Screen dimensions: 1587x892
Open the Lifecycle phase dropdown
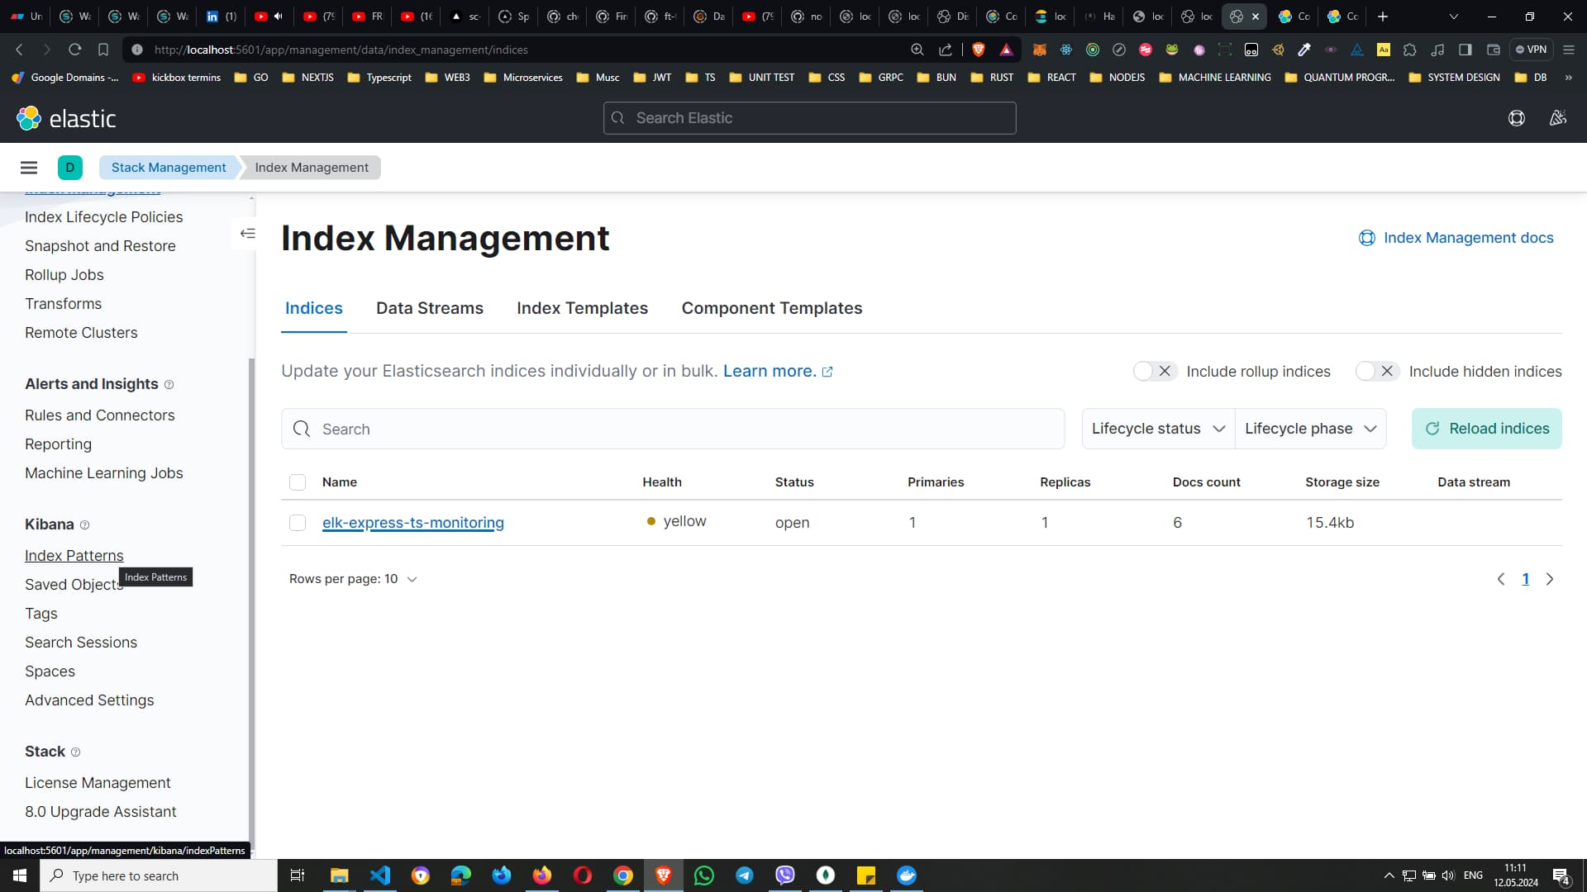1310,429
